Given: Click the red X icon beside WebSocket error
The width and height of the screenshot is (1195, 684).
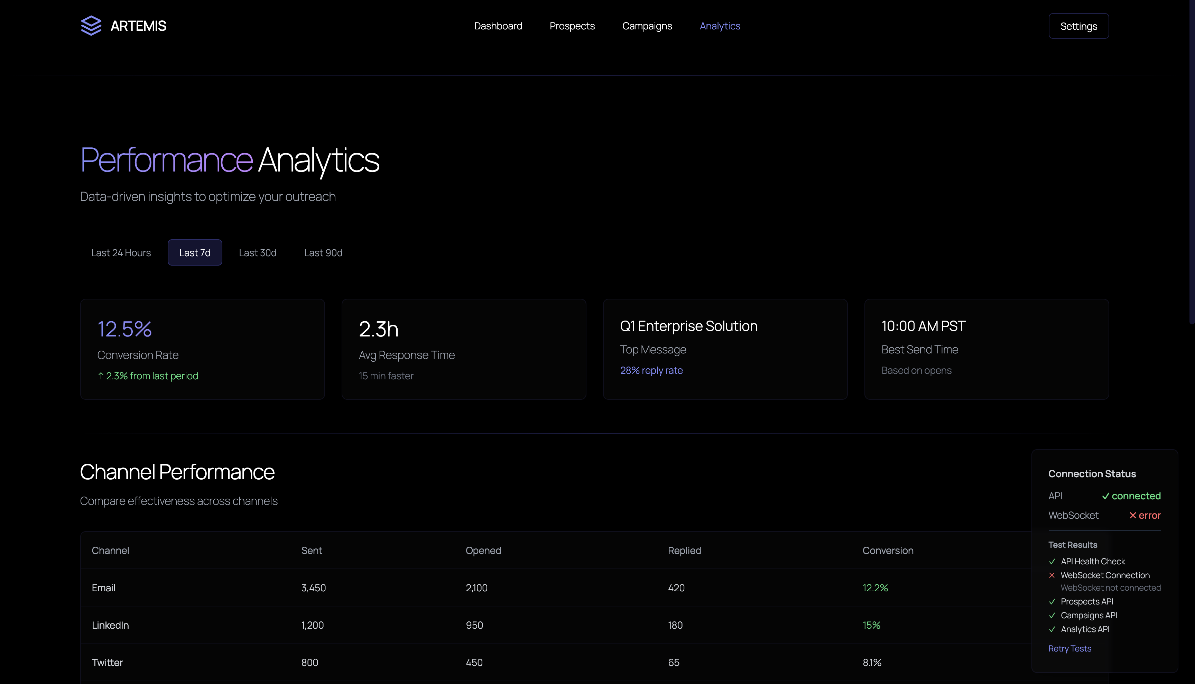Looking at the screenshot, I should pos(1132,515).
